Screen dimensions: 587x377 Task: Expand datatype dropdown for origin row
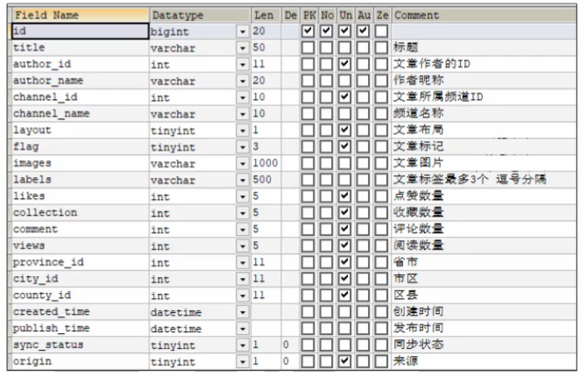click(243, 361)
